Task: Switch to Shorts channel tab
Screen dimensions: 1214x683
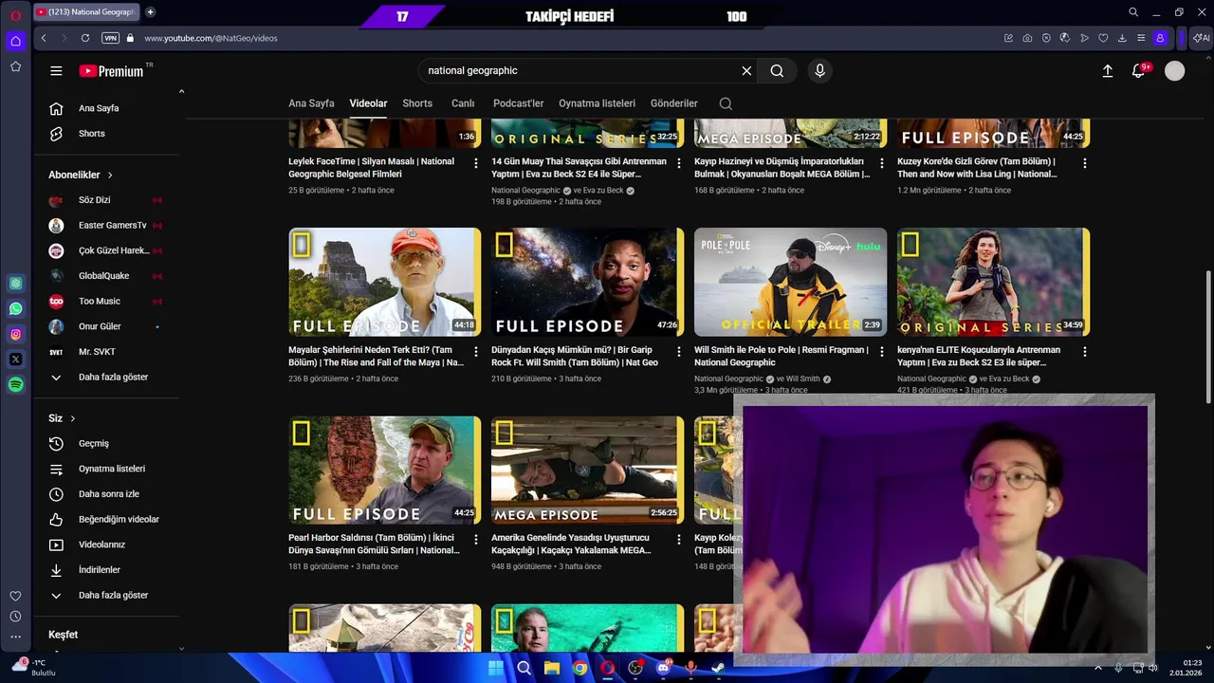Action: point(417,103)
